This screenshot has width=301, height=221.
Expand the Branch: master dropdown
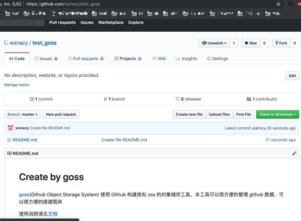point(23,114)
